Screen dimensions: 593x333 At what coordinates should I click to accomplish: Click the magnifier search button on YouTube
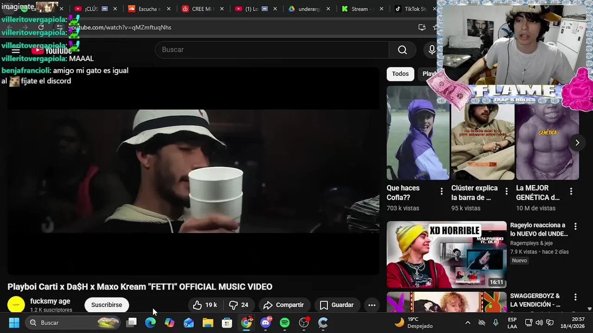click(402, 50)
